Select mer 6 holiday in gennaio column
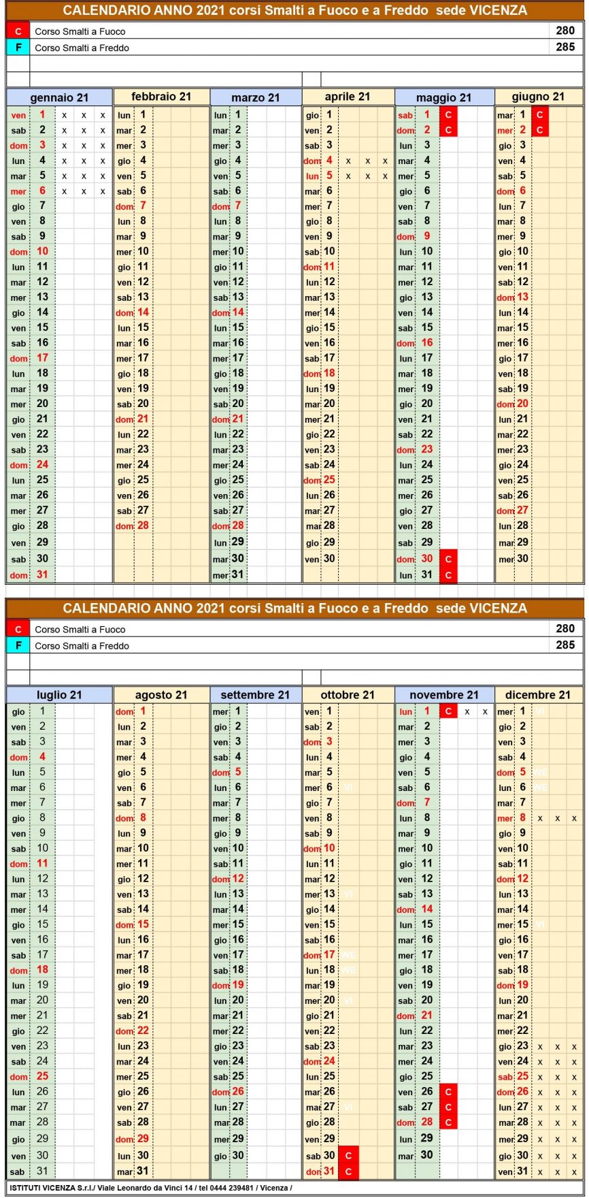589x1198 pixels. tap(31, 191)
